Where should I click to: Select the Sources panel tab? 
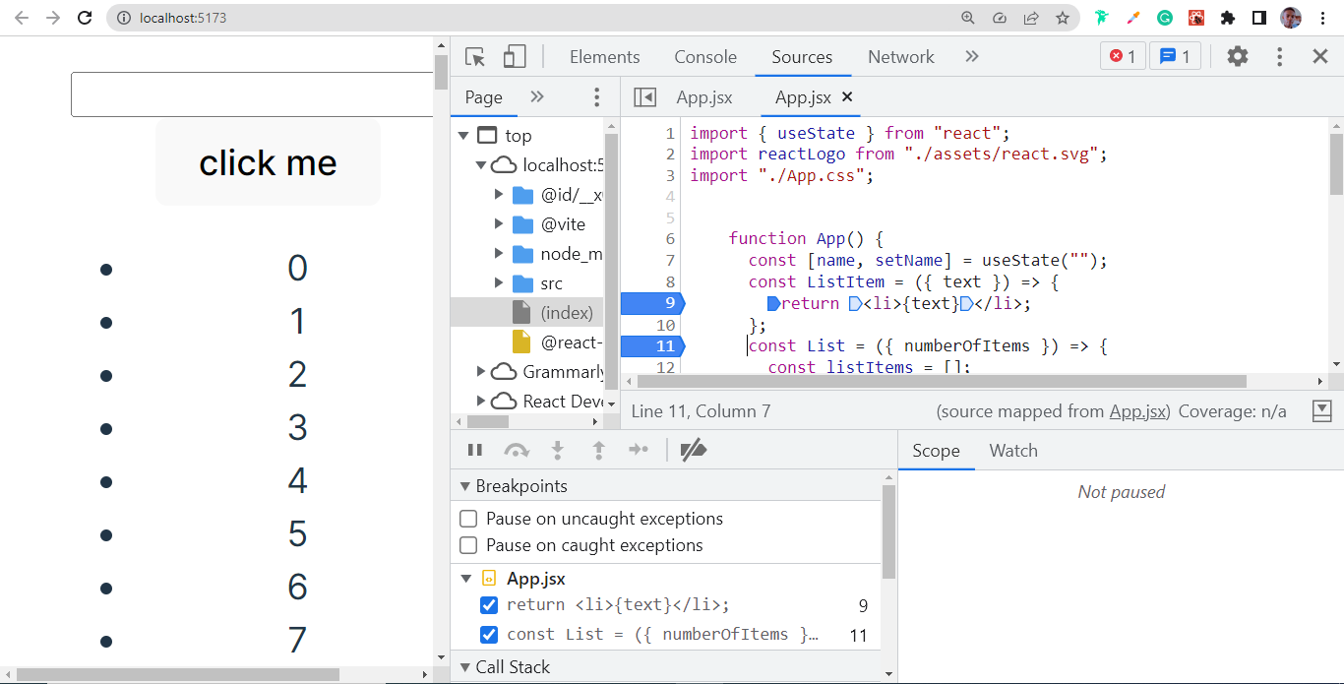(x=802, y=57)
